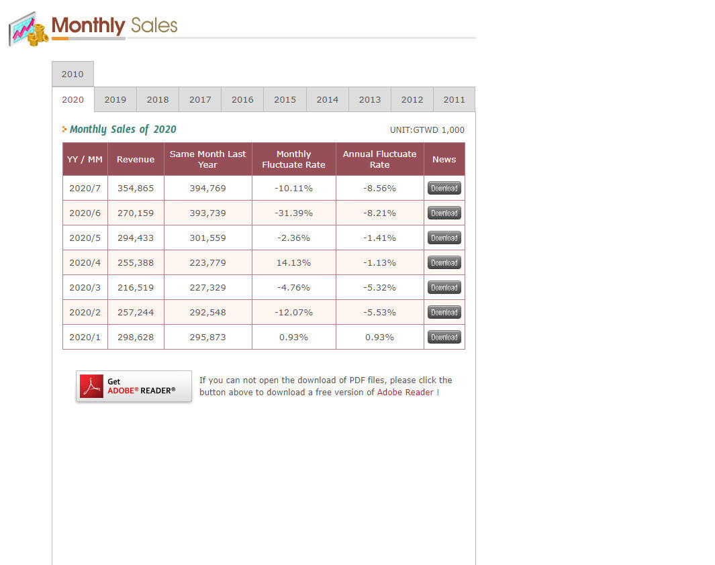Select annual rate -8.56%

(379, 188)
